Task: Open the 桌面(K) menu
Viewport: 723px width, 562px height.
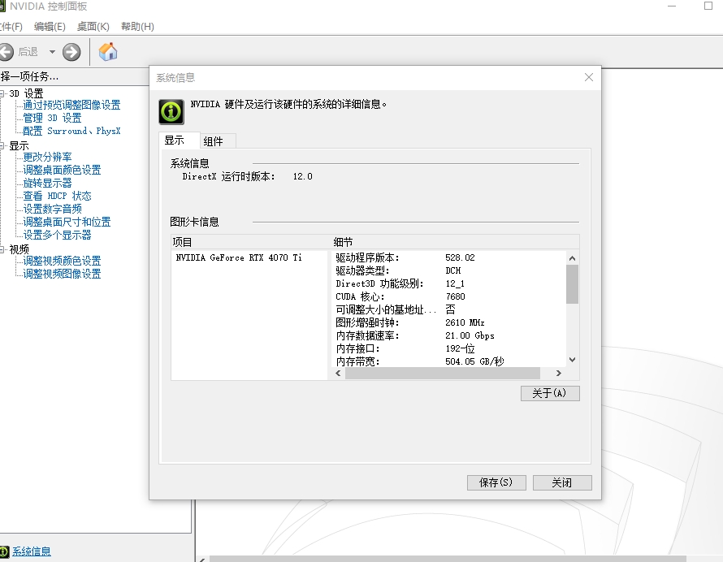Action: [93, 27]
